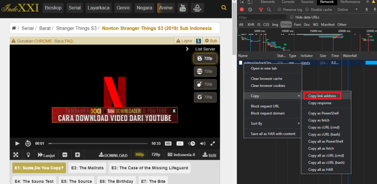The image size is (377, 184).
Task: Click the Sub add-subtitle button
Action: click(x=211, y=41)
